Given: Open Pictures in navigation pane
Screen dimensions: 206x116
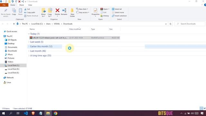Looking at the screenshot, I should tap(9, 58).
